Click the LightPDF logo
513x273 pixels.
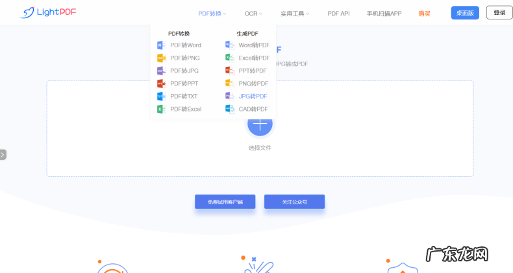48,12
